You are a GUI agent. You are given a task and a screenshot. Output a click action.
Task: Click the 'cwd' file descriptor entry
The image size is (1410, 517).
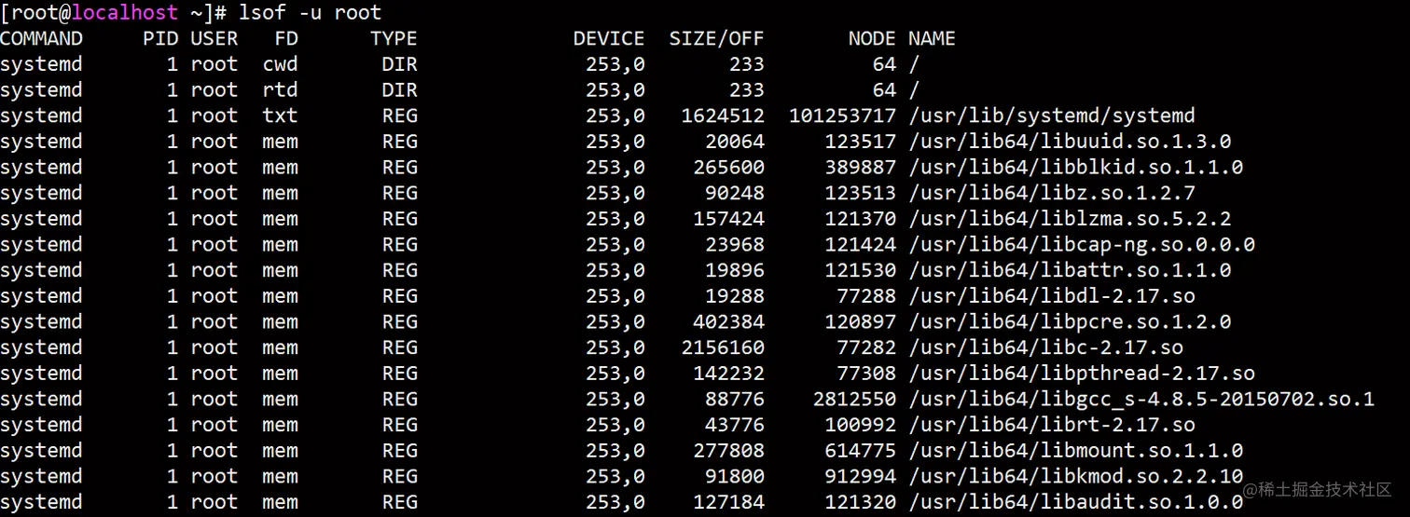point(281,64)
